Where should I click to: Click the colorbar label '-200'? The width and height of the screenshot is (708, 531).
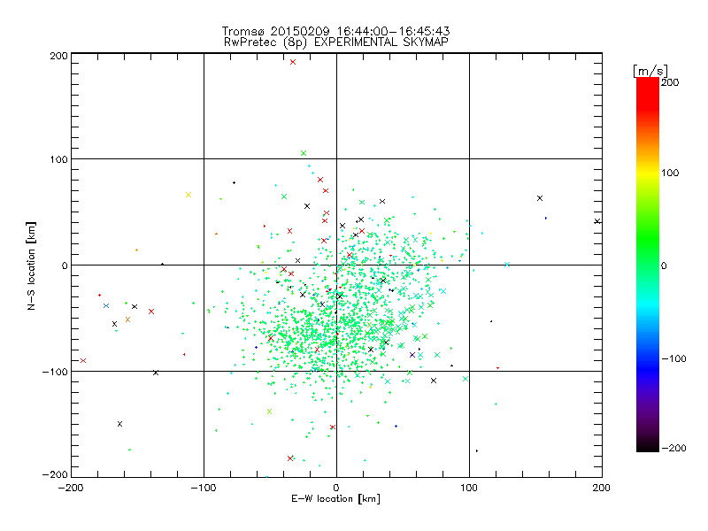coord(673,448)
